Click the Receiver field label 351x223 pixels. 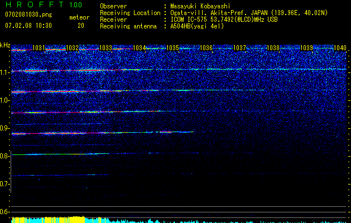tap(113, 20)
